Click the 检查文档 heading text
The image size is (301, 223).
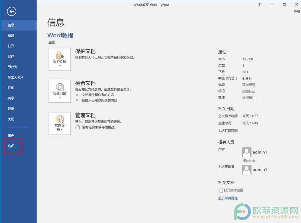click(85, 83)
